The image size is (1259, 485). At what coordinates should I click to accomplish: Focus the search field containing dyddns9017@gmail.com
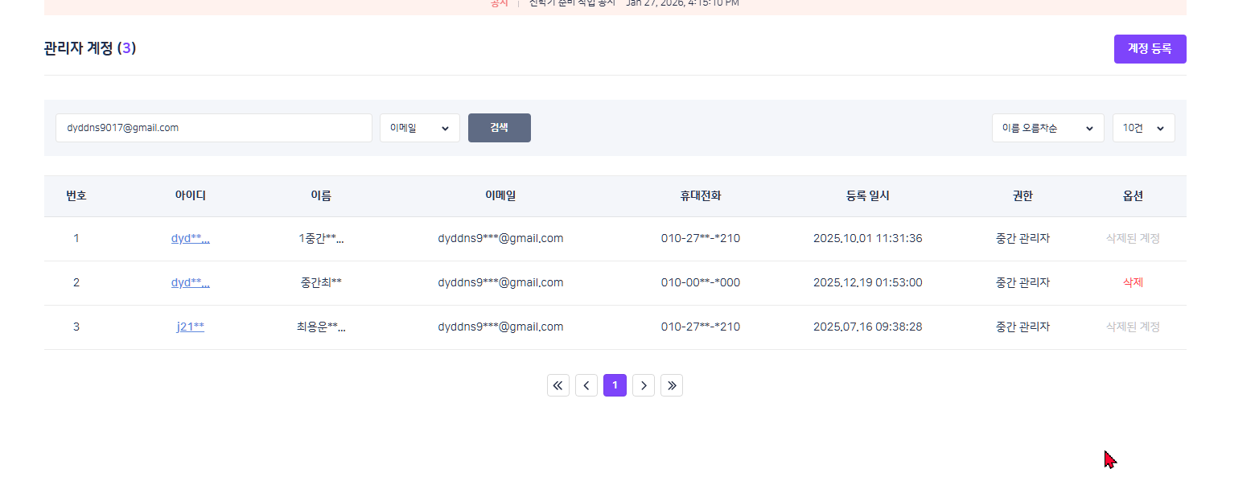coord(213,128)
